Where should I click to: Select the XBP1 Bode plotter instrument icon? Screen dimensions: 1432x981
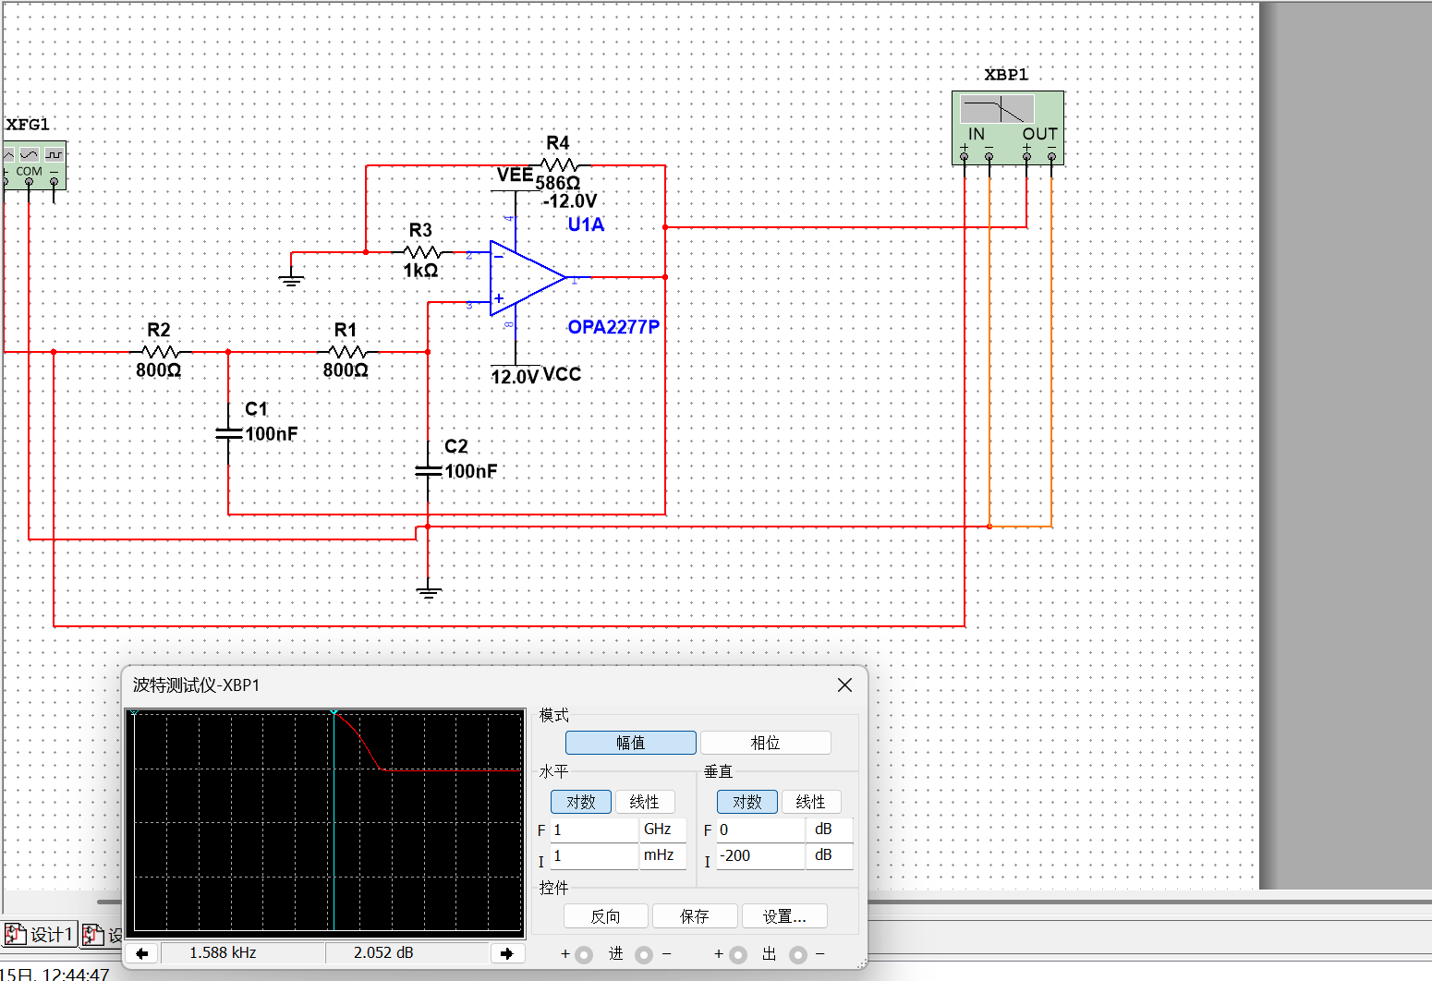pyautogui.click(x=1008, y=128)
